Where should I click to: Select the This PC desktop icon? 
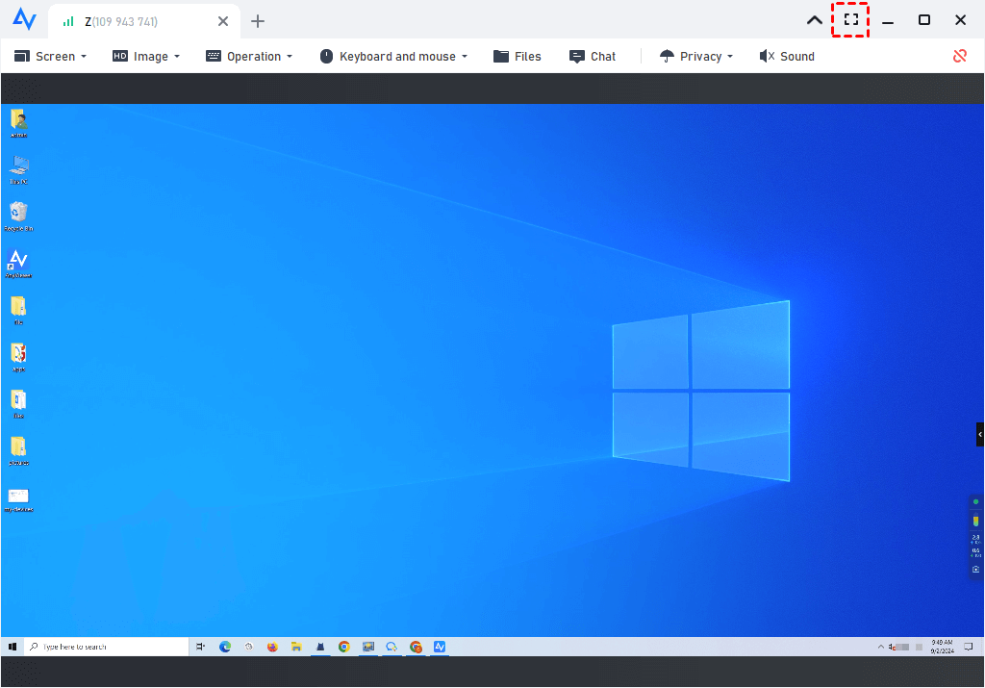point(18,166)
